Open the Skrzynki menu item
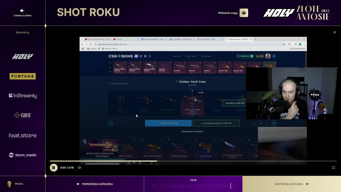The width and height of the screenshot is (341, 192). (x=177, y=56)
